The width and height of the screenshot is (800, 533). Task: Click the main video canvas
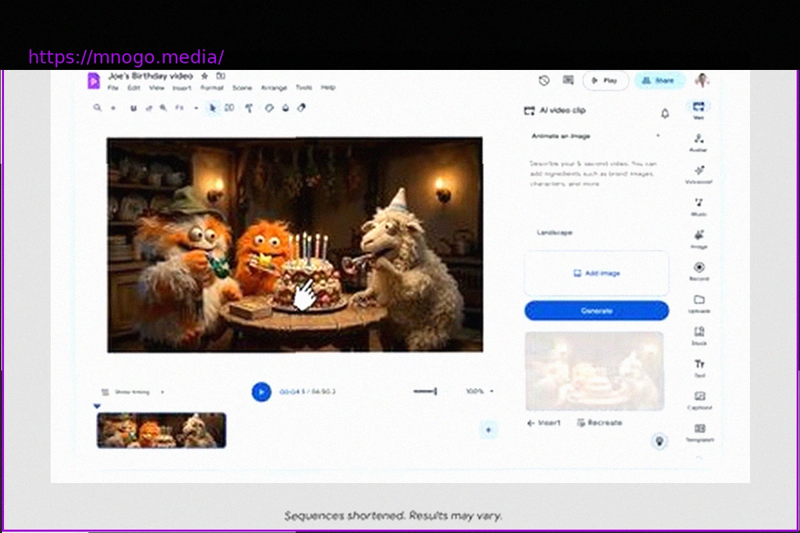tap(295, 245)
